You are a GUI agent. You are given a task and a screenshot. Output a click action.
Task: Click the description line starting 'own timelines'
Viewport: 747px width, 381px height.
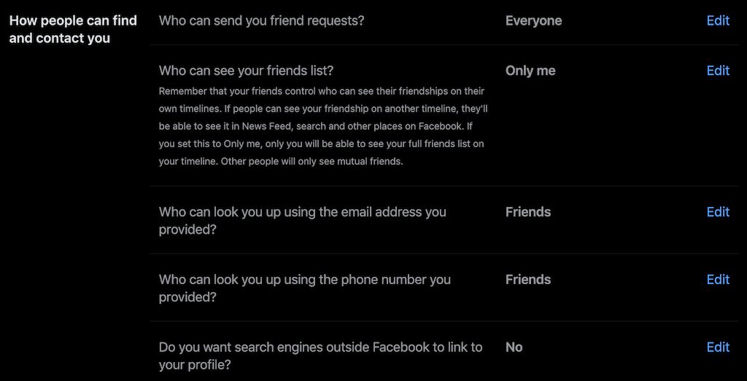point(321,109)
